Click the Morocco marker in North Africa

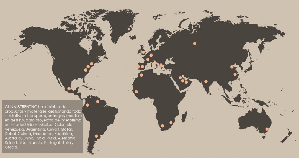(141, 75)
